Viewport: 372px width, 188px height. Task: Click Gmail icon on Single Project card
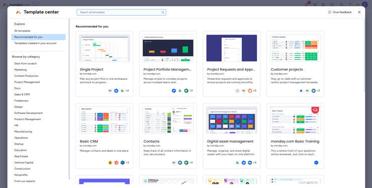click(110, 91)
